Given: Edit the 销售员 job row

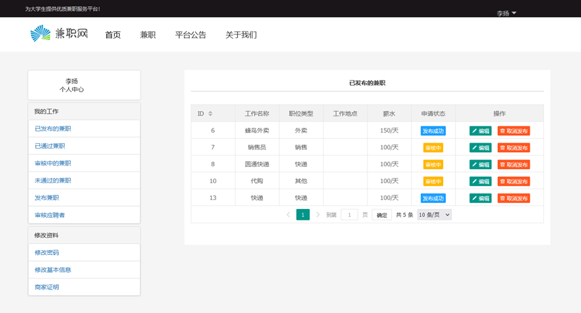Looking at the screenshot, I should [x=480, y=147].
